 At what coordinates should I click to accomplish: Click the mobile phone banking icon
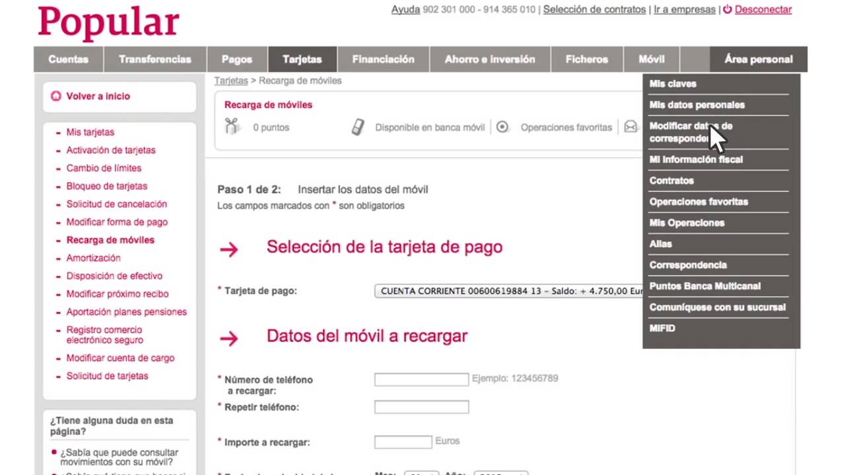pyautogui.click(x=358, y=127)
